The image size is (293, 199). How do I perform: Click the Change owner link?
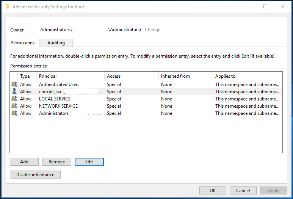click(153, 30)
